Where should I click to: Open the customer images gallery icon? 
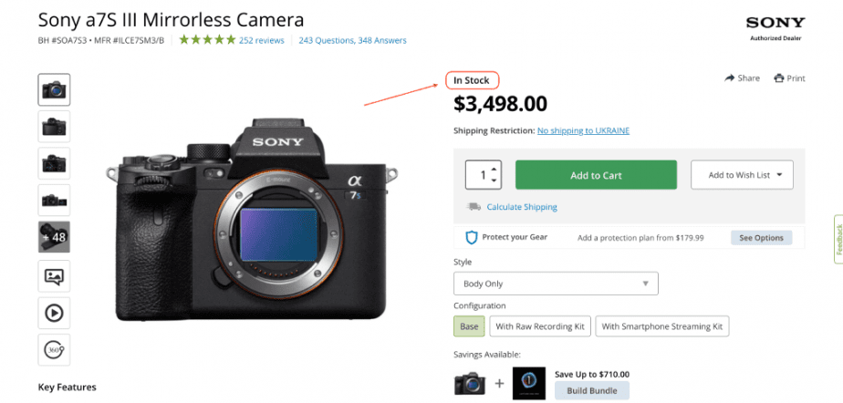tap(54, 276)
